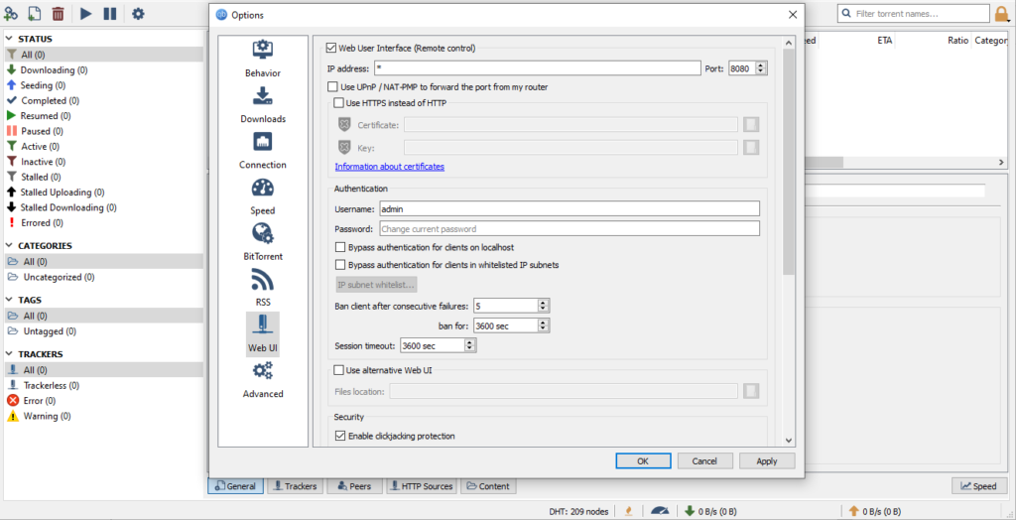Click the scroll down arrow in Options
The image size is (1016, 520).
tap(789, 440)
